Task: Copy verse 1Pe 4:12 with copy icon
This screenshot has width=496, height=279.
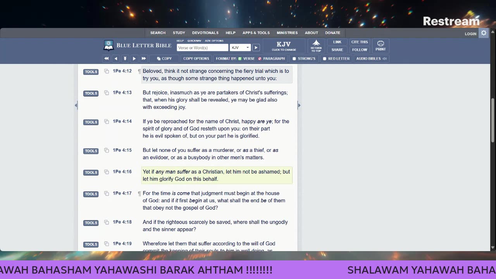Action: (x=107, y=71)
